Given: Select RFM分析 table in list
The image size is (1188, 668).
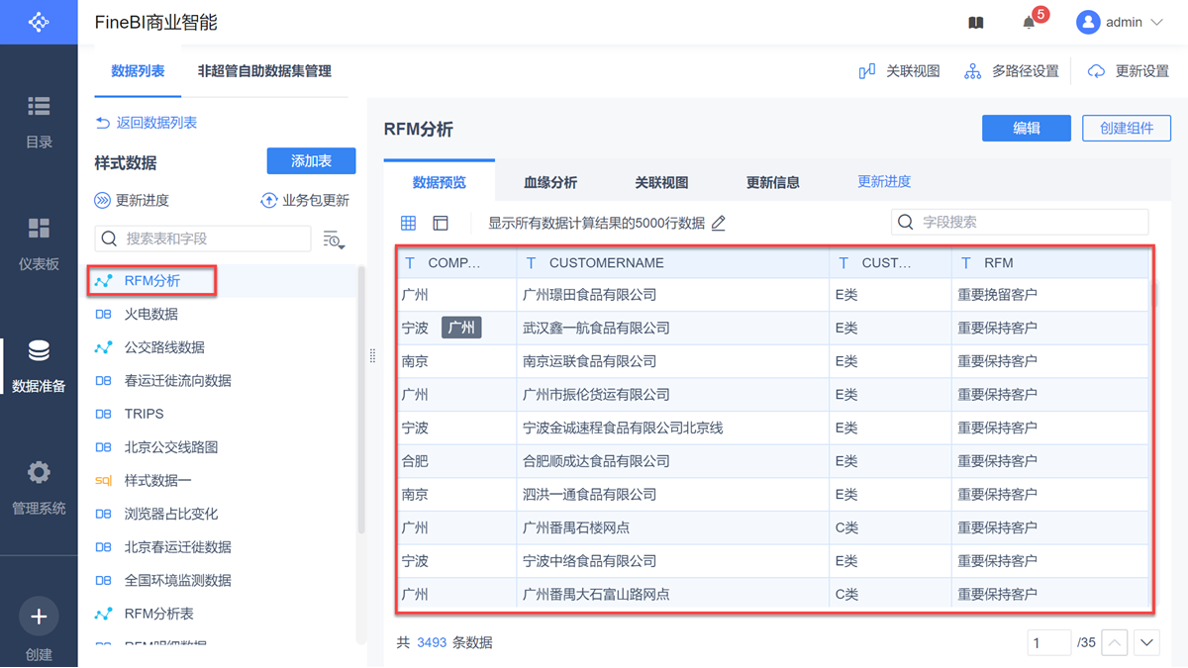Looking at the screenshot, I should pos(151,281).
